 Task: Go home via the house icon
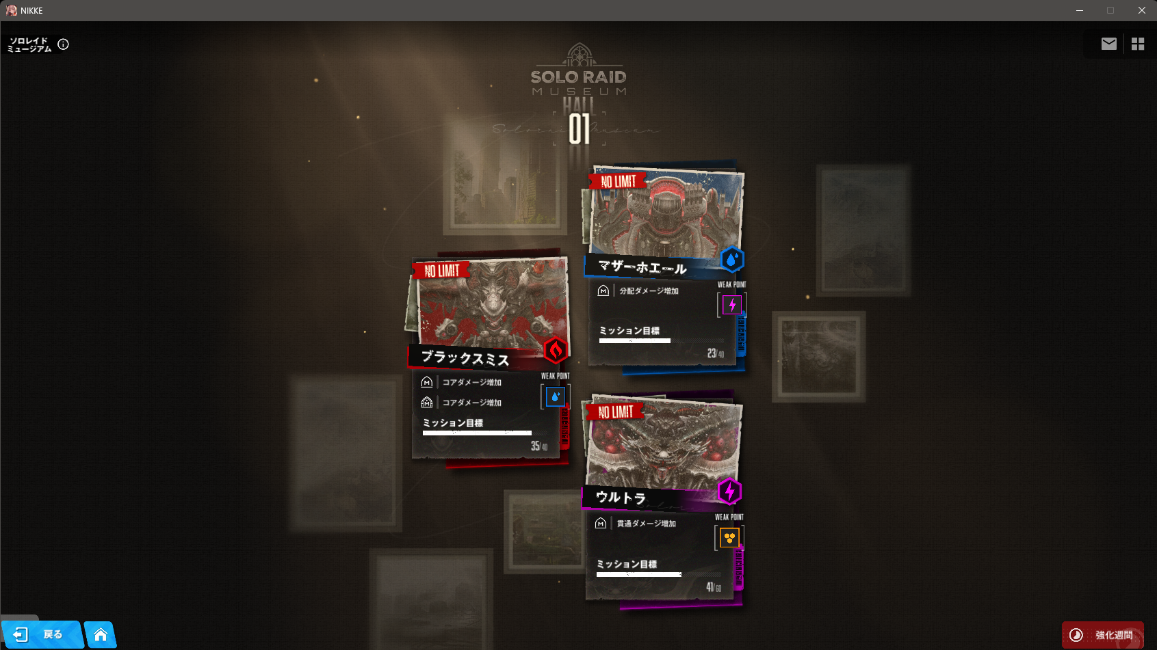pyautogui.click(x=101, y=635)
